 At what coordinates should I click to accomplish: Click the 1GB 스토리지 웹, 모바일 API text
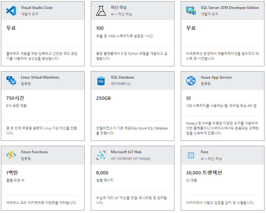tap(221, 106)
